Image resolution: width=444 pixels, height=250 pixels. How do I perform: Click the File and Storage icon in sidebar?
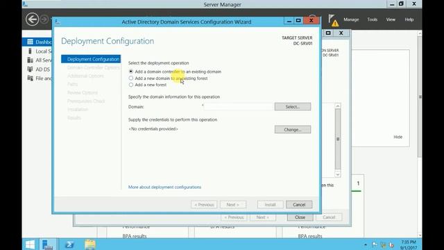(x=30, y=78)
